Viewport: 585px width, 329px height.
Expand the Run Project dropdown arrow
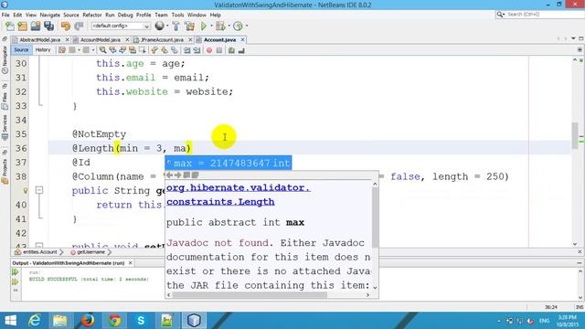[x=211, y=27]
